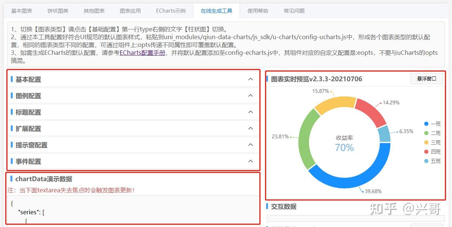Click the 14.29% data label

pos(391,103)
